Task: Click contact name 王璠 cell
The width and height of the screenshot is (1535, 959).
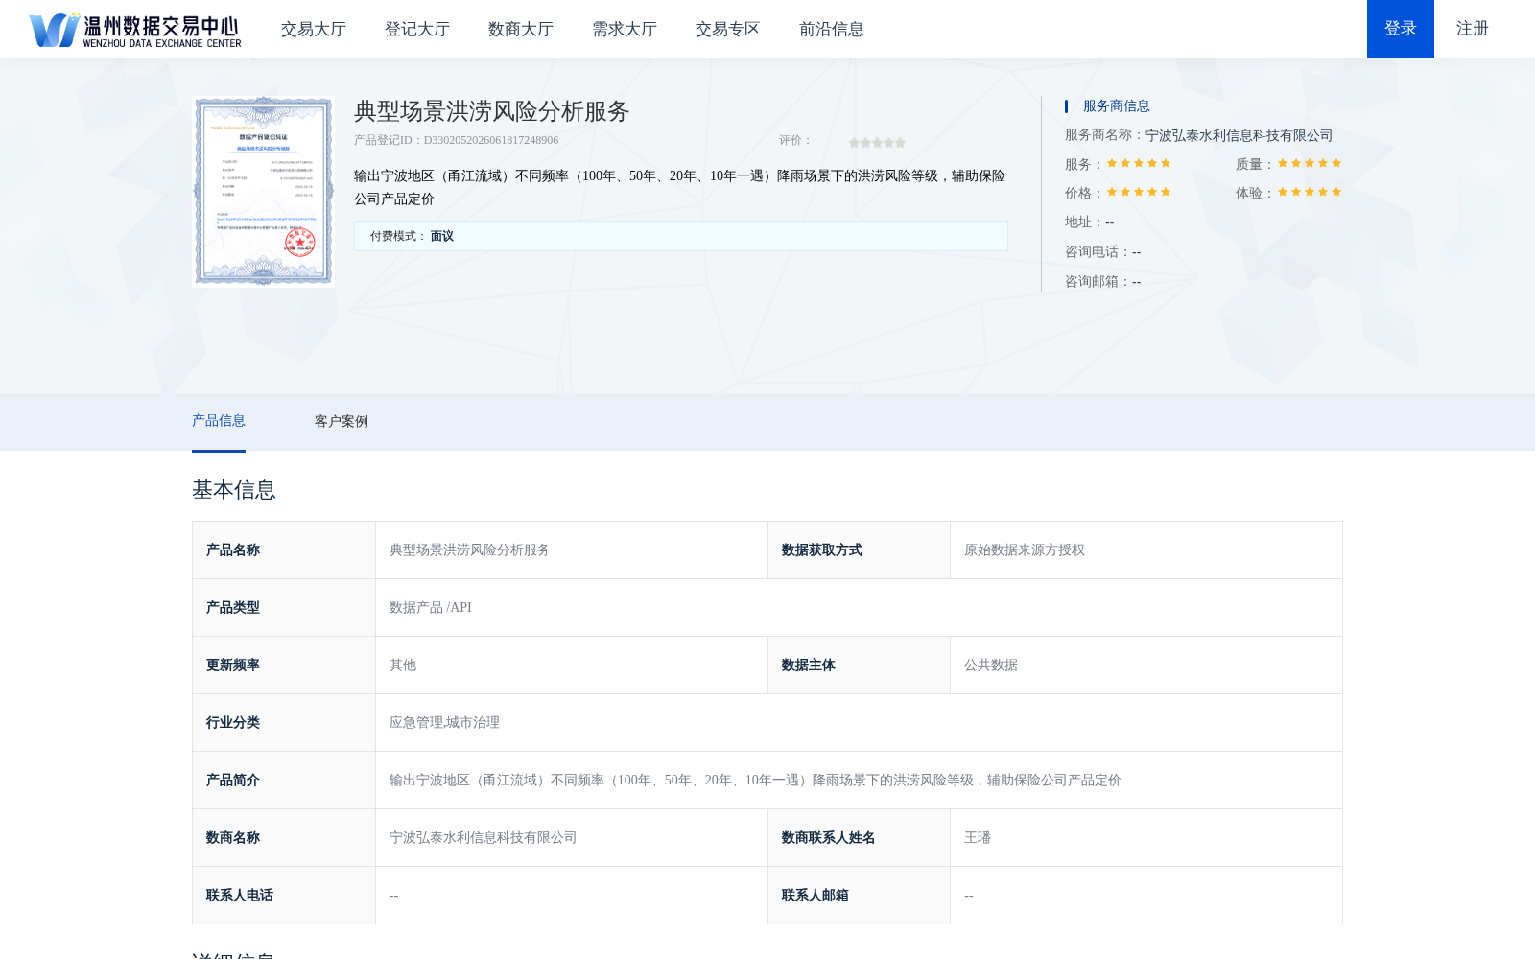Action: [x=1146, y=838]
